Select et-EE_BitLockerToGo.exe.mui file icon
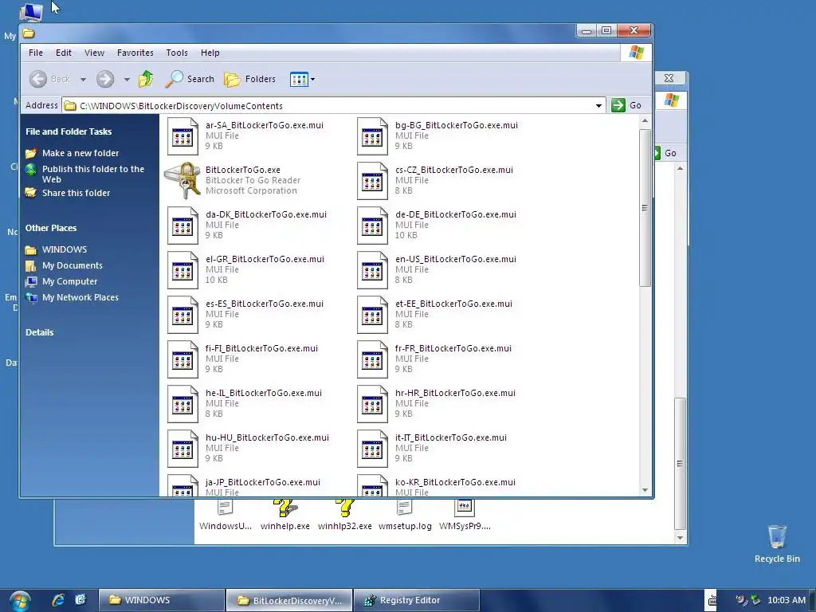Viewport: 816px width, 612px height. click(372, 316)
